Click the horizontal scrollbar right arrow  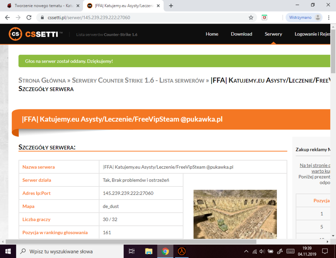pyautogui.click(x=327, y=242)
